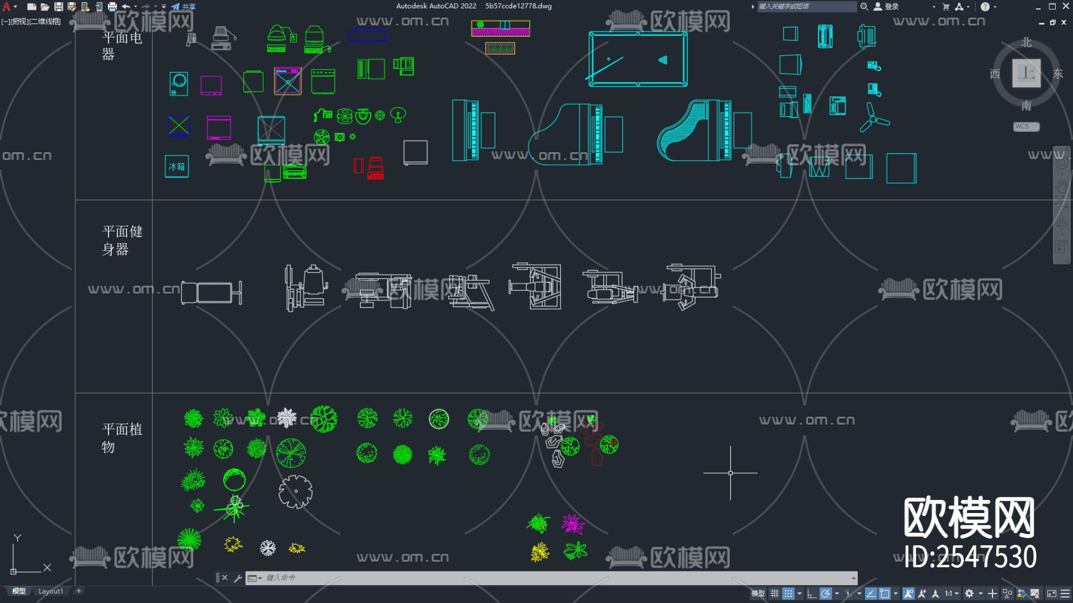This screenshot has height=603, width=1073.
Task: Click the 共享 share button
Action: click(x=183, y=7)
